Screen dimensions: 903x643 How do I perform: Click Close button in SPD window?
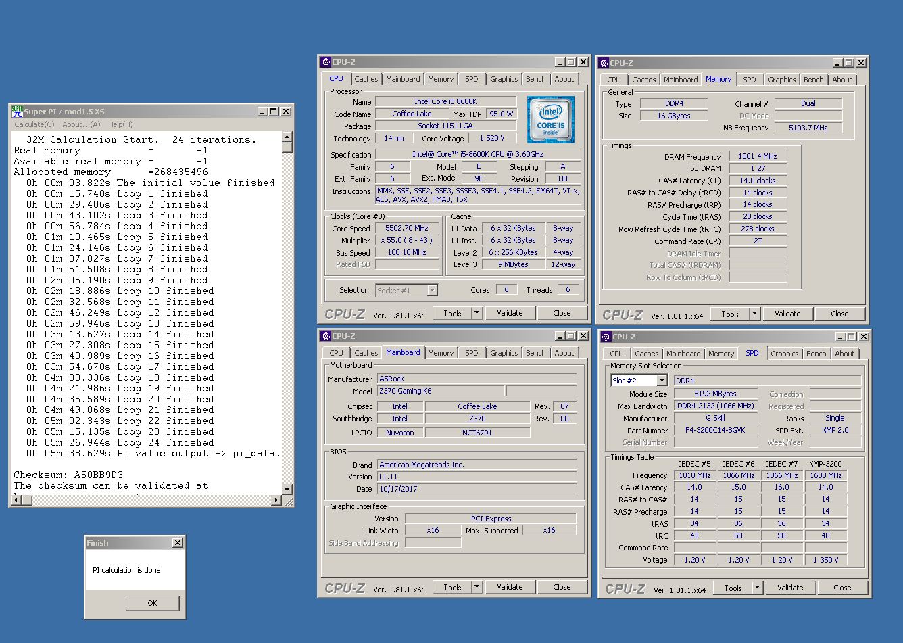[x=842, y=588]
